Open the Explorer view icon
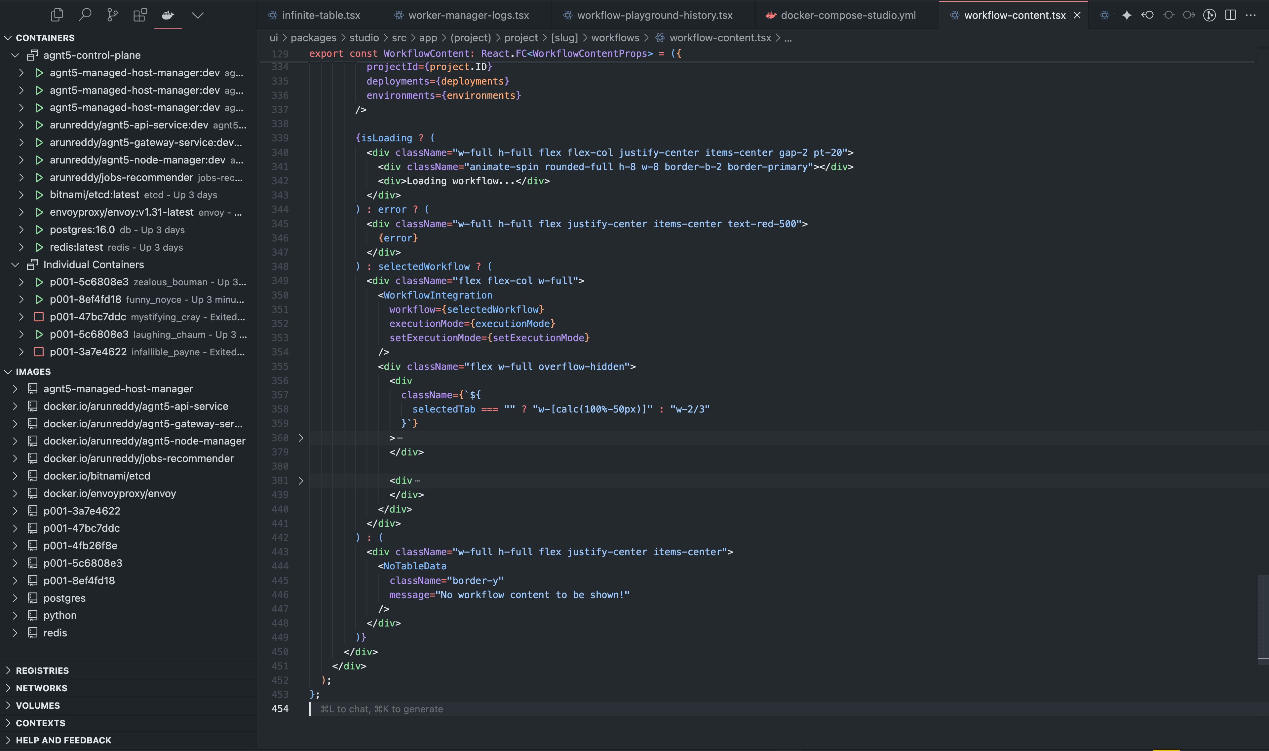Image resolution: width=1269 pixels, height=751 pixels. [57, 15]
